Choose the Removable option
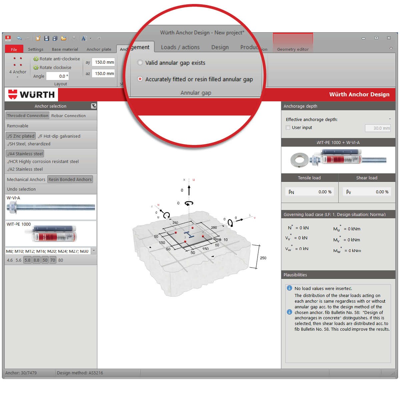Viewport: 400px width, 400px height. point(18,126)
